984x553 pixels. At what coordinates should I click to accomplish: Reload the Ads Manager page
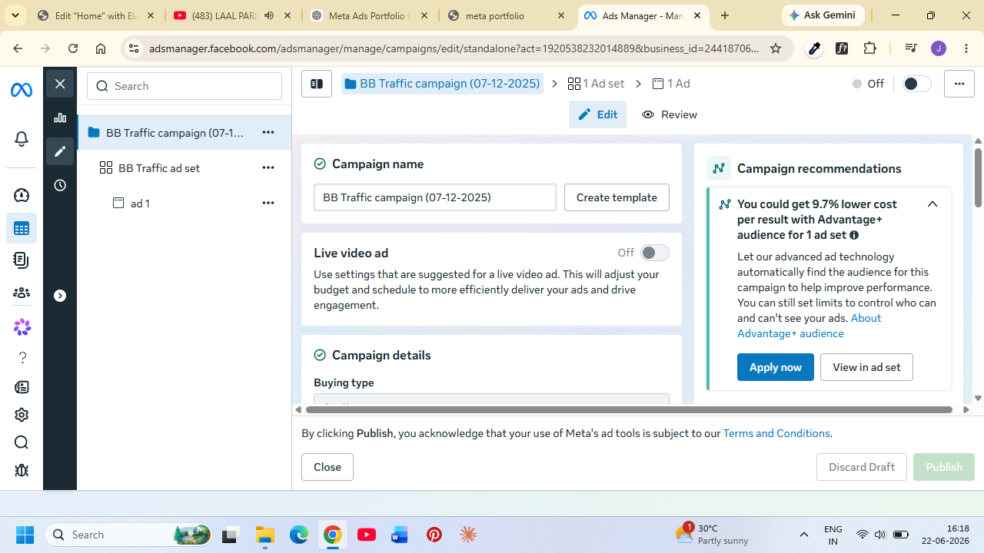73,48
